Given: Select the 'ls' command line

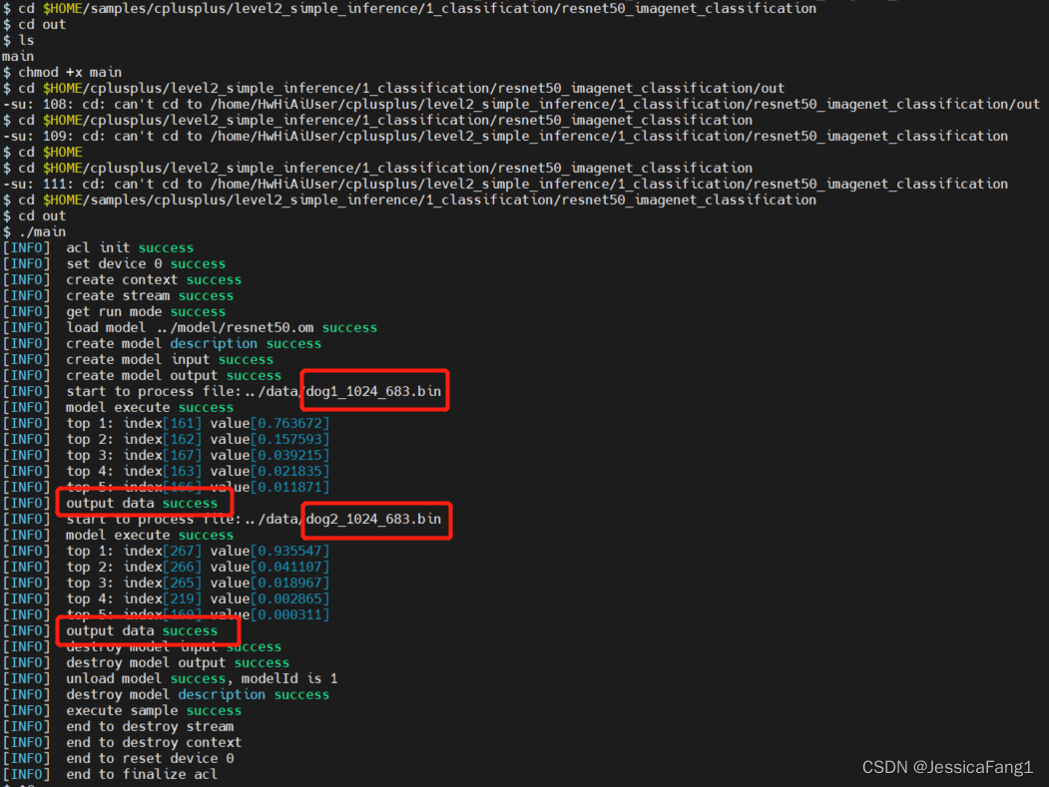Looking at the screenshot, I should point(18,40).
